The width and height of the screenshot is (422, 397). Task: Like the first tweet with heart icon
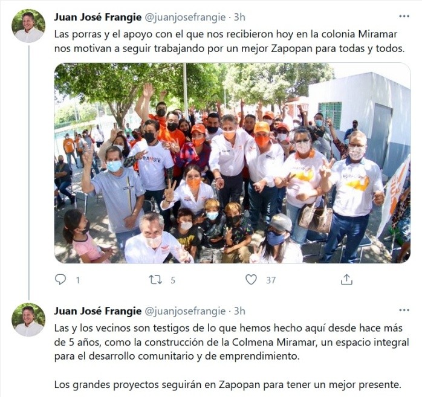point(251,280)
